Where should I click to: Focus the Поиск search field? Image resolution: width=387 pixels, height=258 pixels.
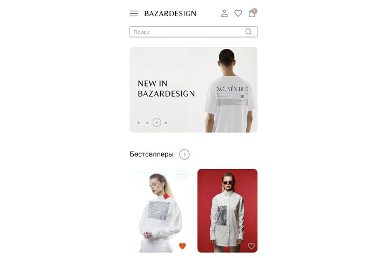coord(193,32)
